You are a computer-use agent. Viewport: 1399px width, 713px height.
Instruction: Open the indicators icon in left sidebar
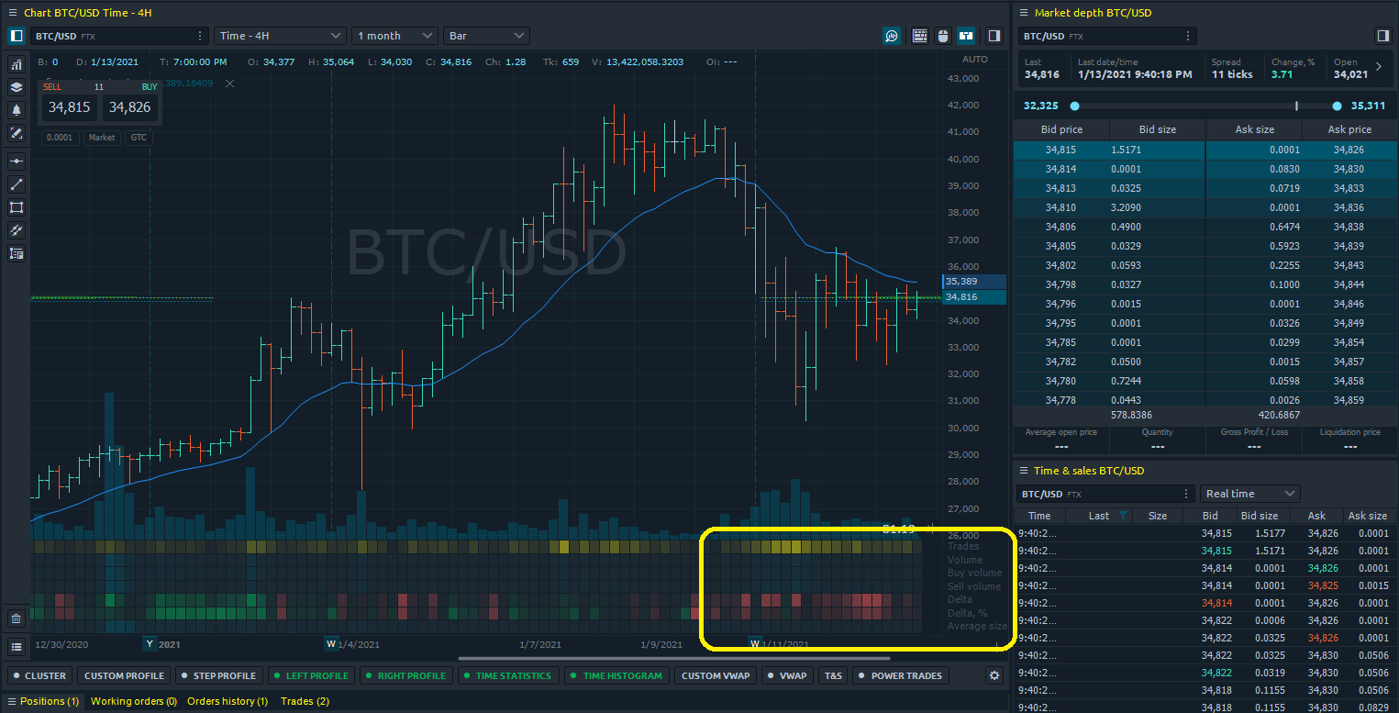pyautogui.click(x=16, y=65)
